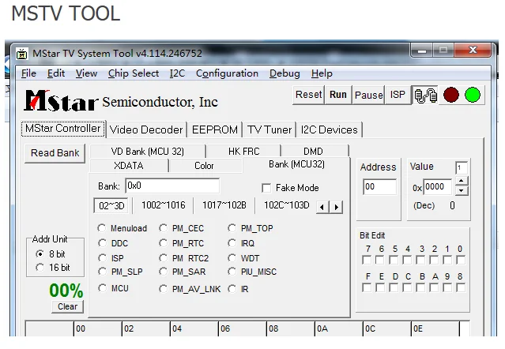Select the Menuload radio button
The height and width of the screenshot is (349, 505).
pyautogui.click(x=102, y=228)
